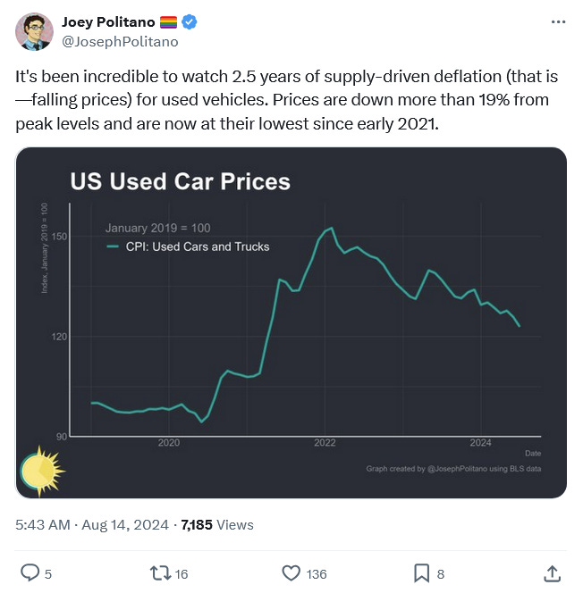Click the 16 retweets count

coord(182,574)
